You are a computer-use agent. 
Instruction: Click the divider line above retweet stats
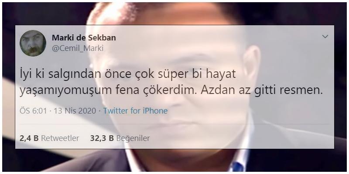click(x=174, y=124)
